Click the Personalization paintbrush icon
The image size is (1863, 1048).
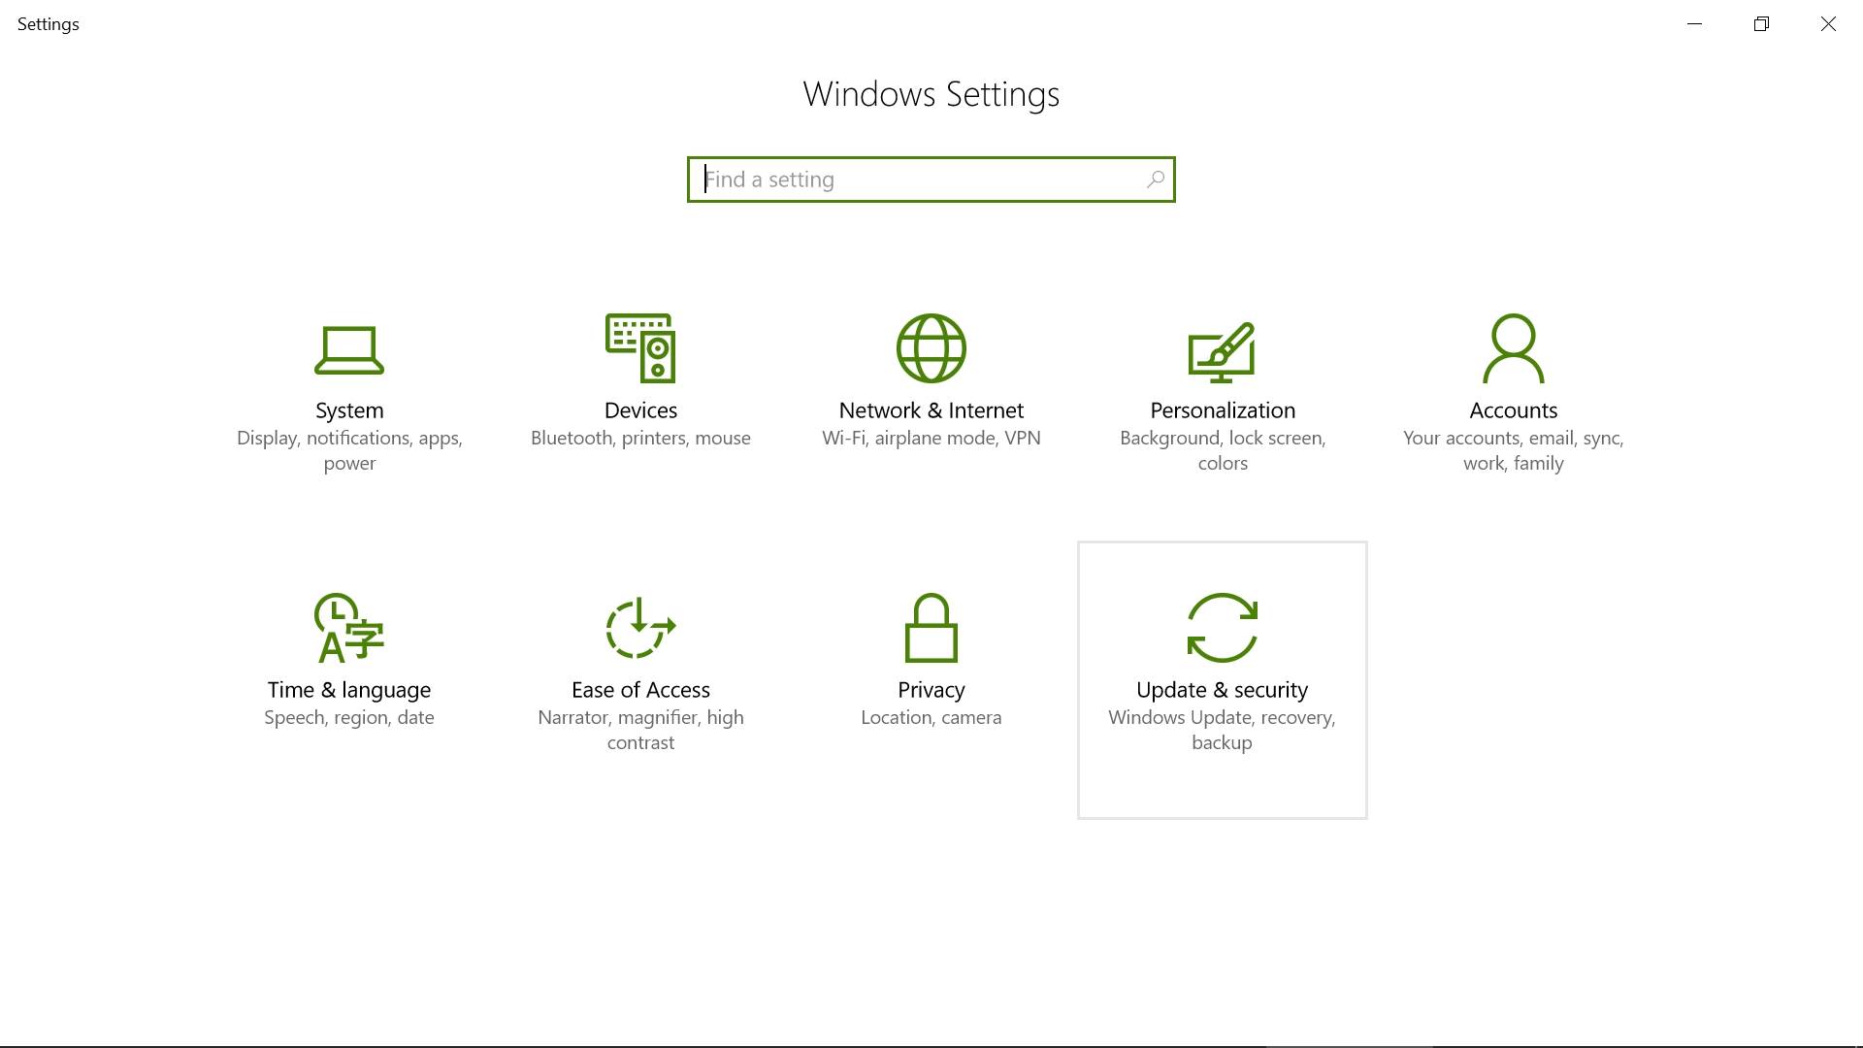click(1222, 351)
